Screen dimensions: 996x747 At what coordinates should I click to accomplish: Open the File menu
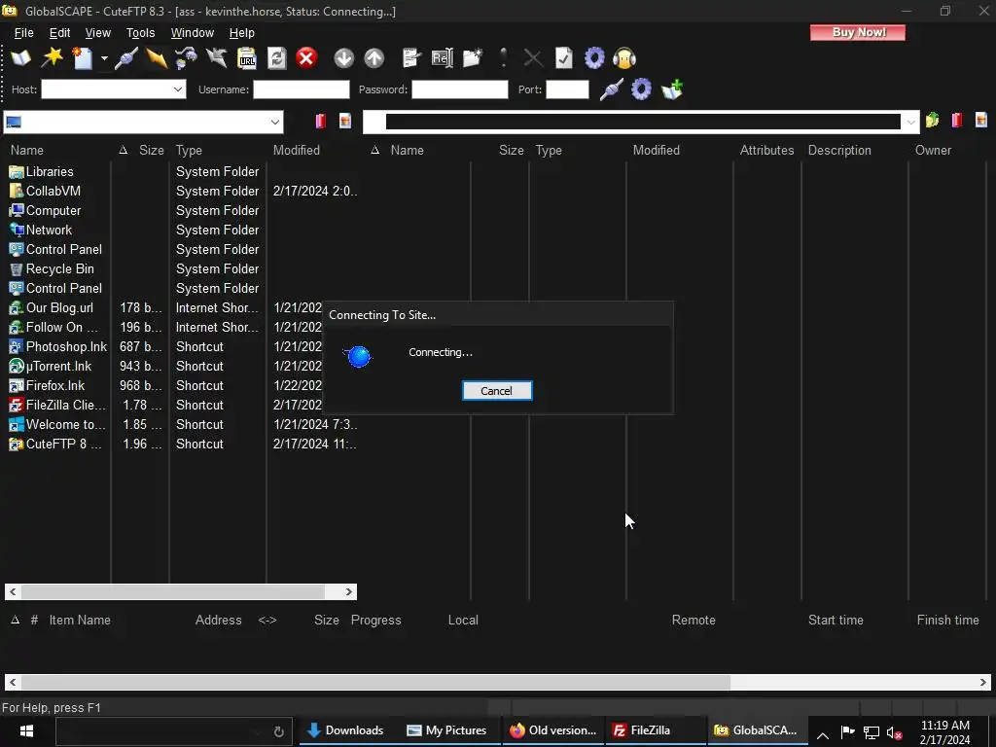pyautogui.click(x=23, y=33)
